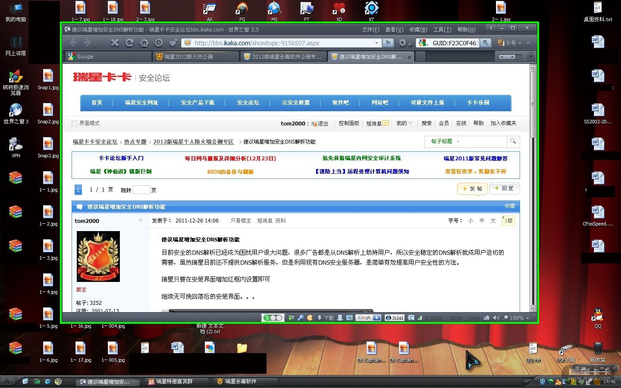Open the 工具(T) menu
This screenshot has width=621, height=388.
click(x=442, y=30)
